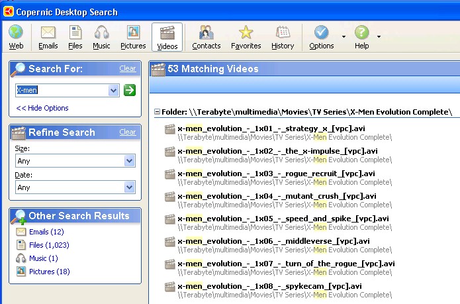Select 1x05 speed_and_spike video result
460x304 pixels.
(x=283, y=219)
